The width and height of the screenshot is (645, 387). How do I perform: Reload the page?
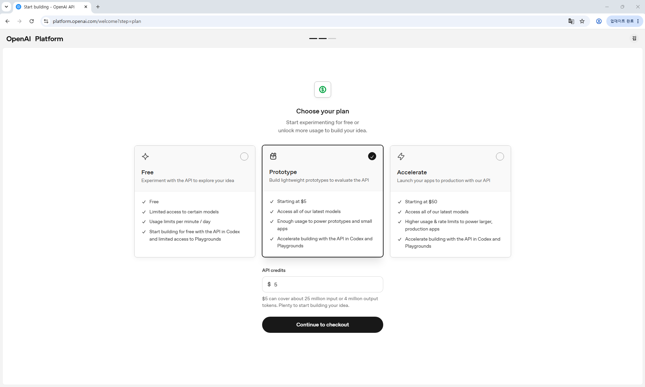32,21
